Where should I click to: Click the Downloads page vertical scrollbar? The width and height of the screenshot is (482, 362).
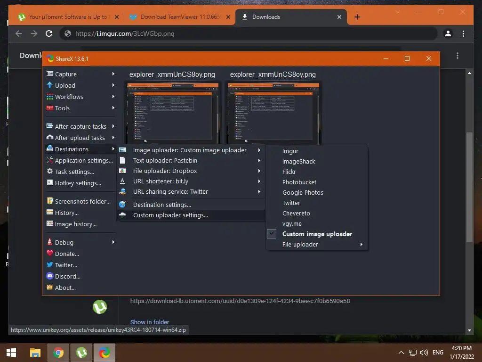click(469, 187)
